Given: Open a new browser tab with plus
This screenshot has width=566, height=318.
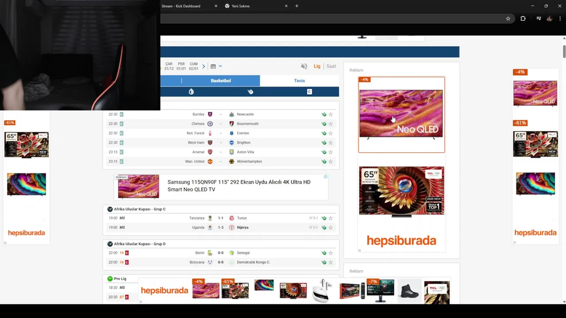Looking at the screenshot, I should coord(297,6).
